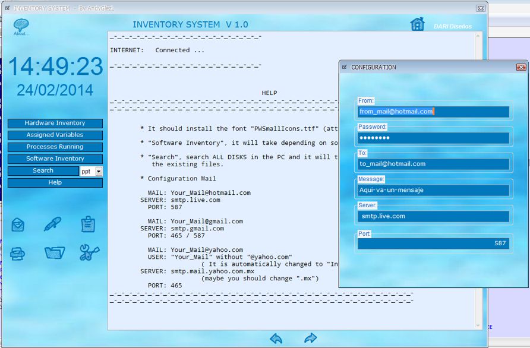
Task: Run the Software Inventory
Action: click(55, 159)
